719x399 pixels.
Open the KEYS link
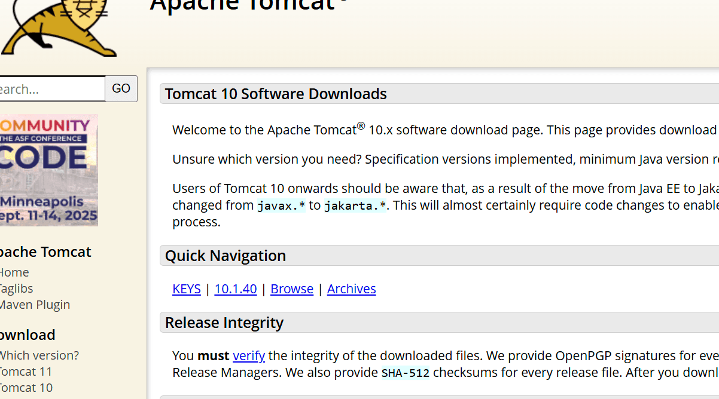[x=187, y=288]
